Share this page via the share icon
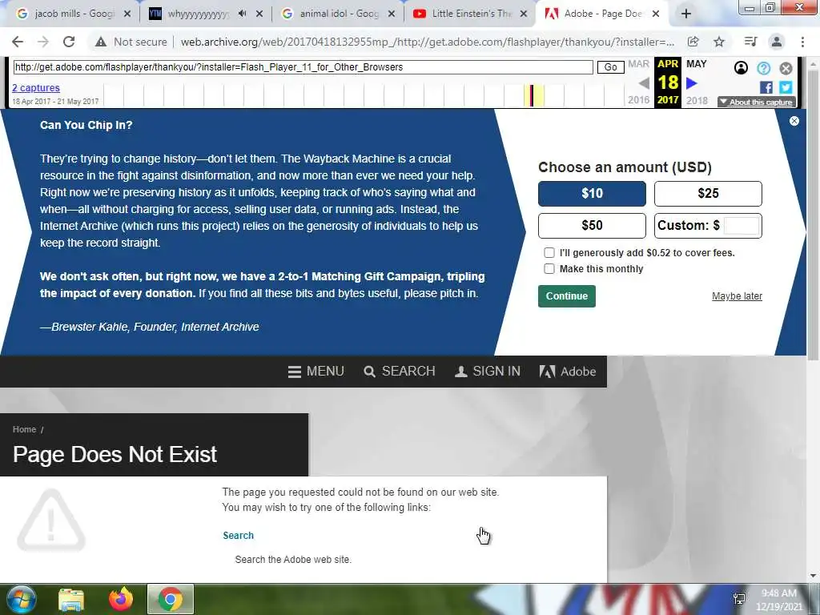 tap(693, 42)
